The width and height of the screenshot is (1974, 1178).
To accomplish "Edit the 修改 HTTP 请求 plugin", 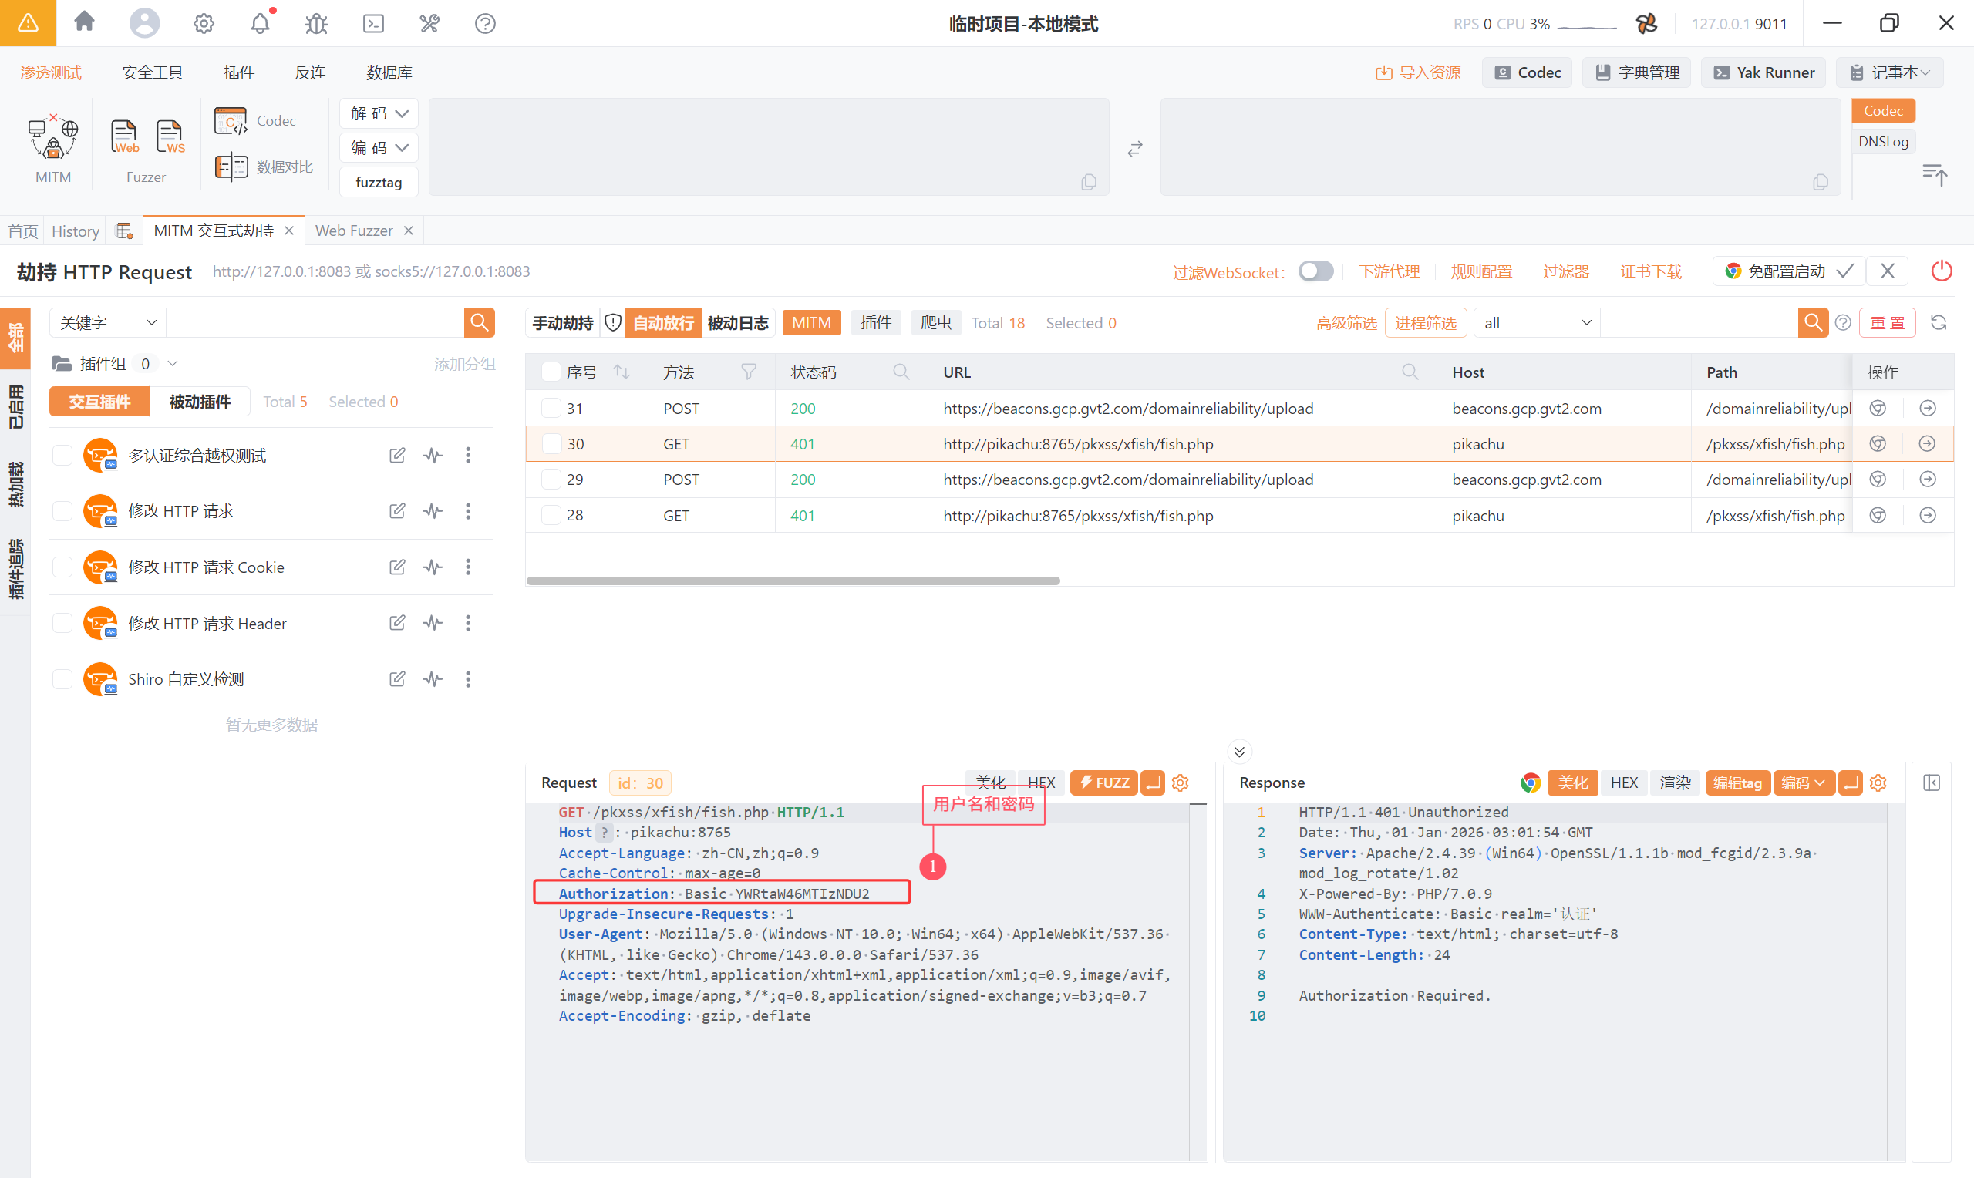I will (397, 510).
